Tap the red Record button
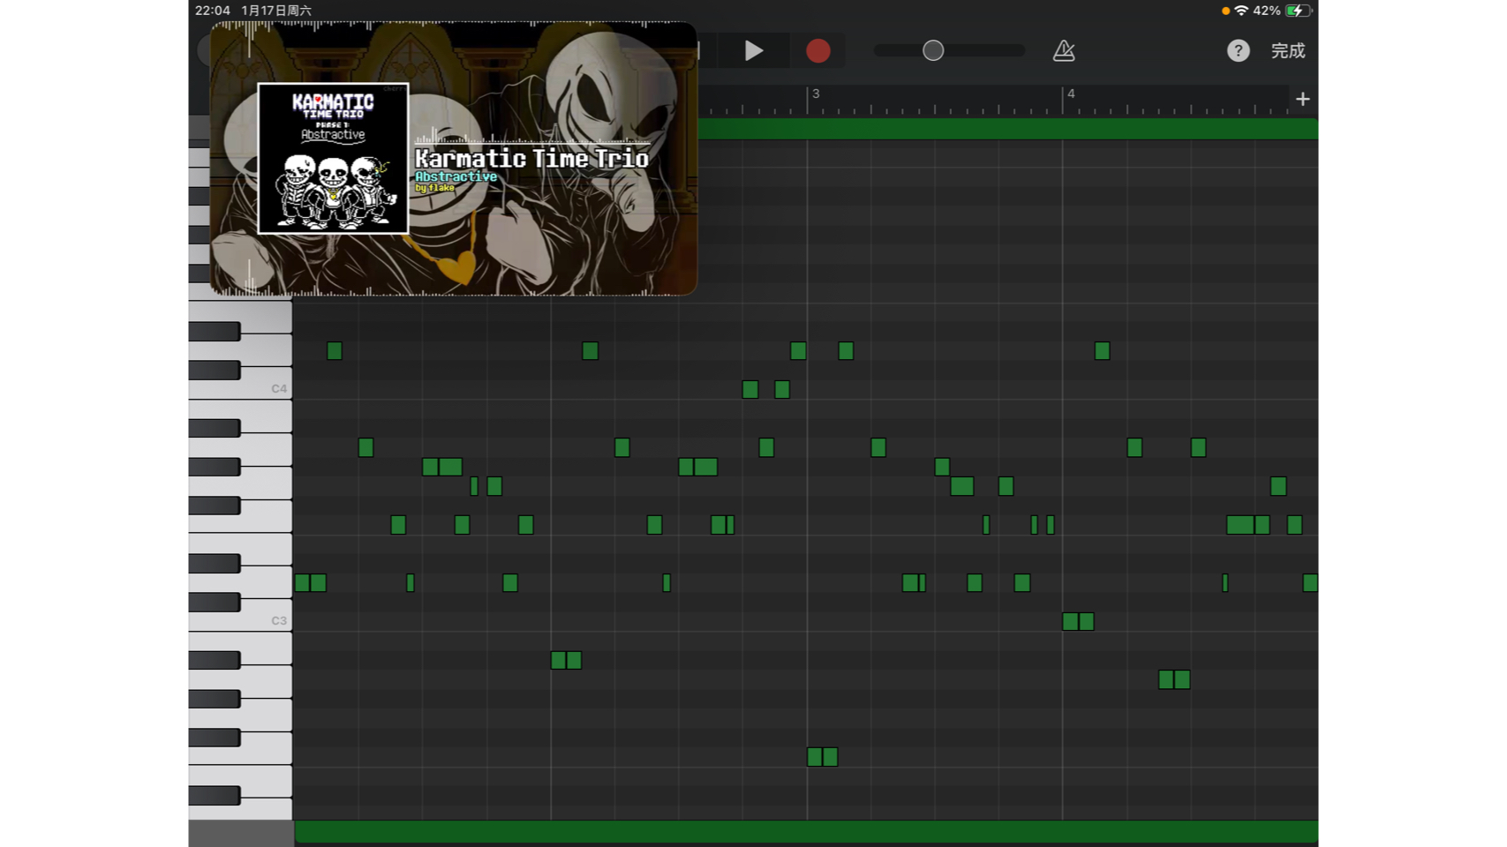 click(818, 51)
